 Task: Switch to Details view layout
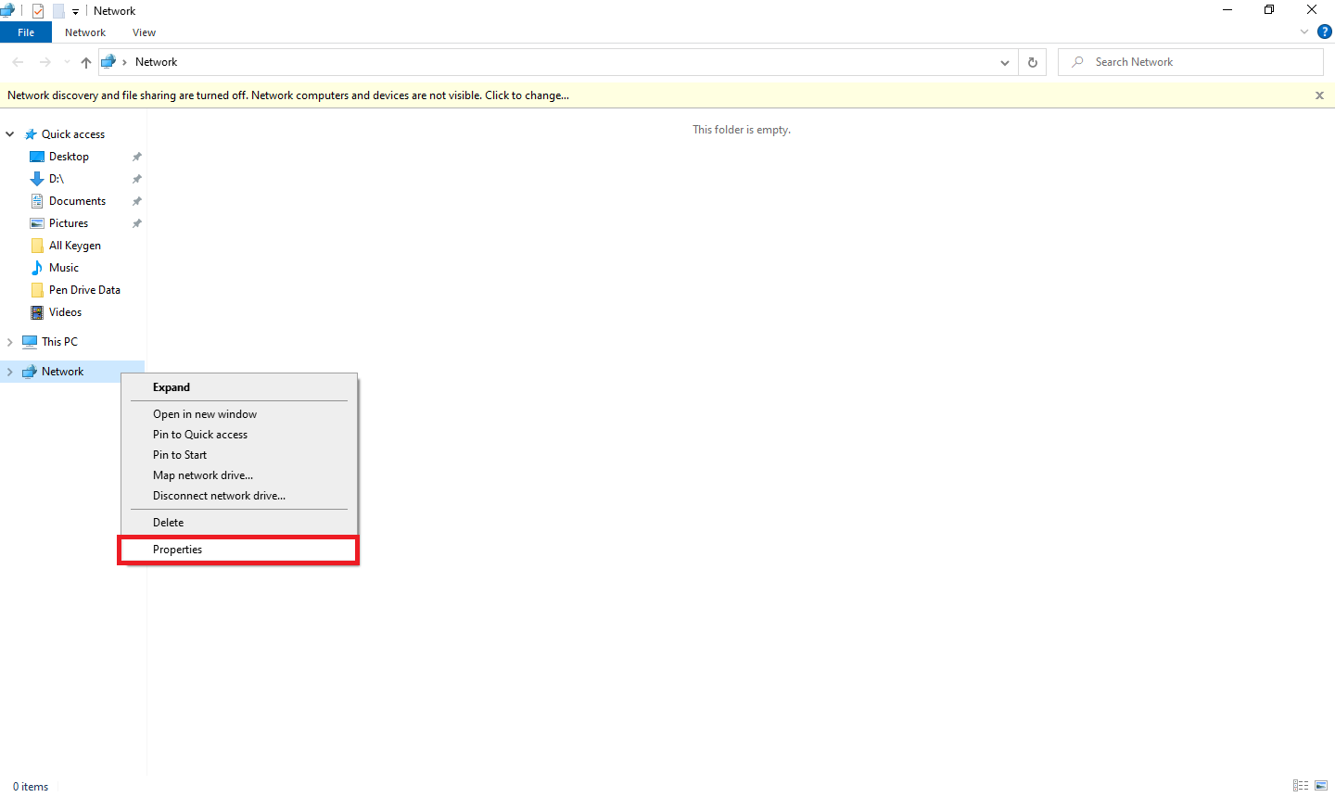[x=1301, y=786]
